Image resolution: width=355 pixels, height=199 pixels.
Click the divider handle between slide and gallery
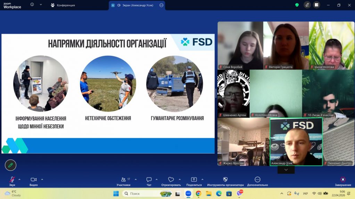click(216, 93)
